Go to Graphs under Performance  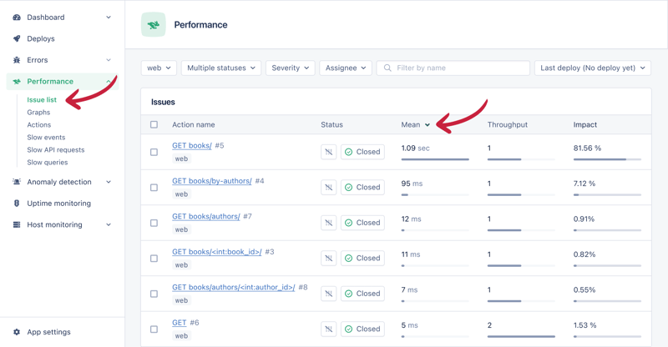point(38,113)
